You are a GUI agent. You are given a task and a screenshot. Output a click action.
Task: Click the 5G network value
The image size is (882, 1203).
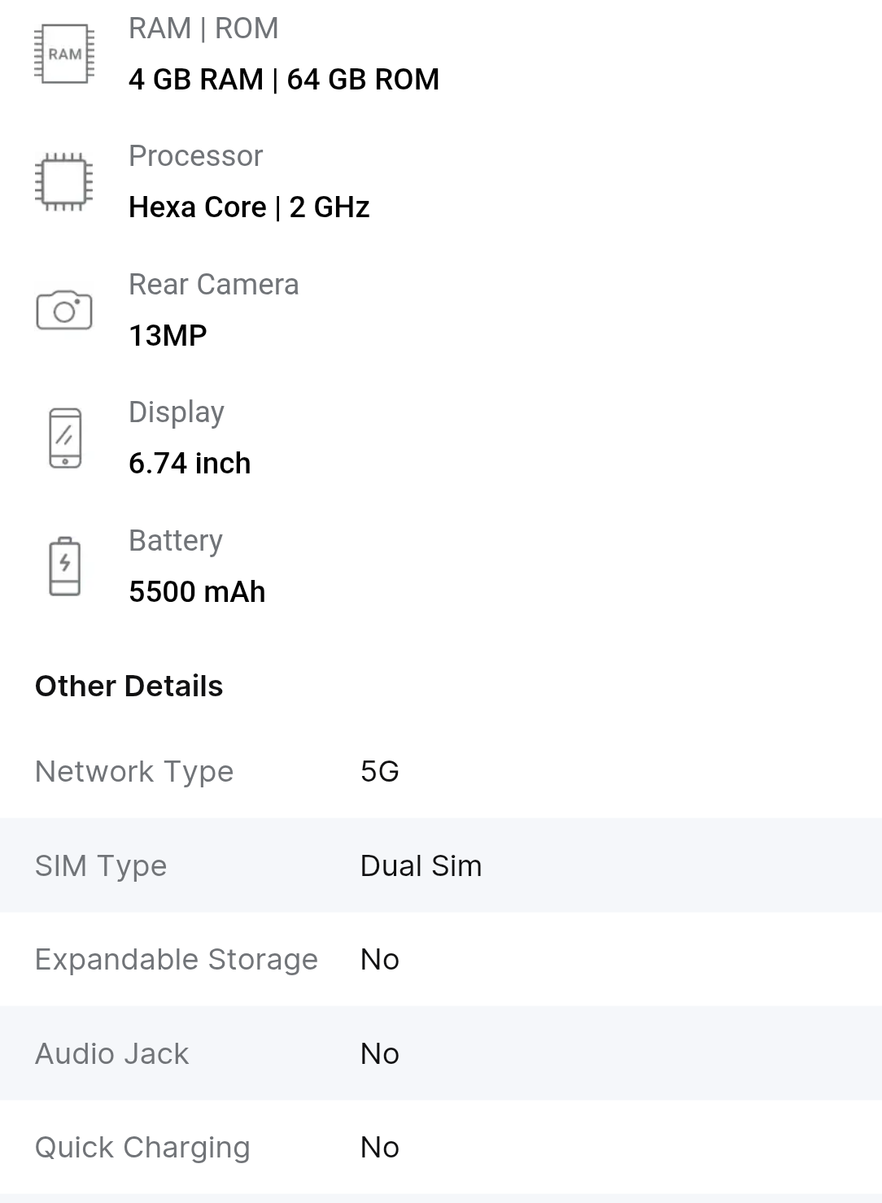(x=379, y=771)
